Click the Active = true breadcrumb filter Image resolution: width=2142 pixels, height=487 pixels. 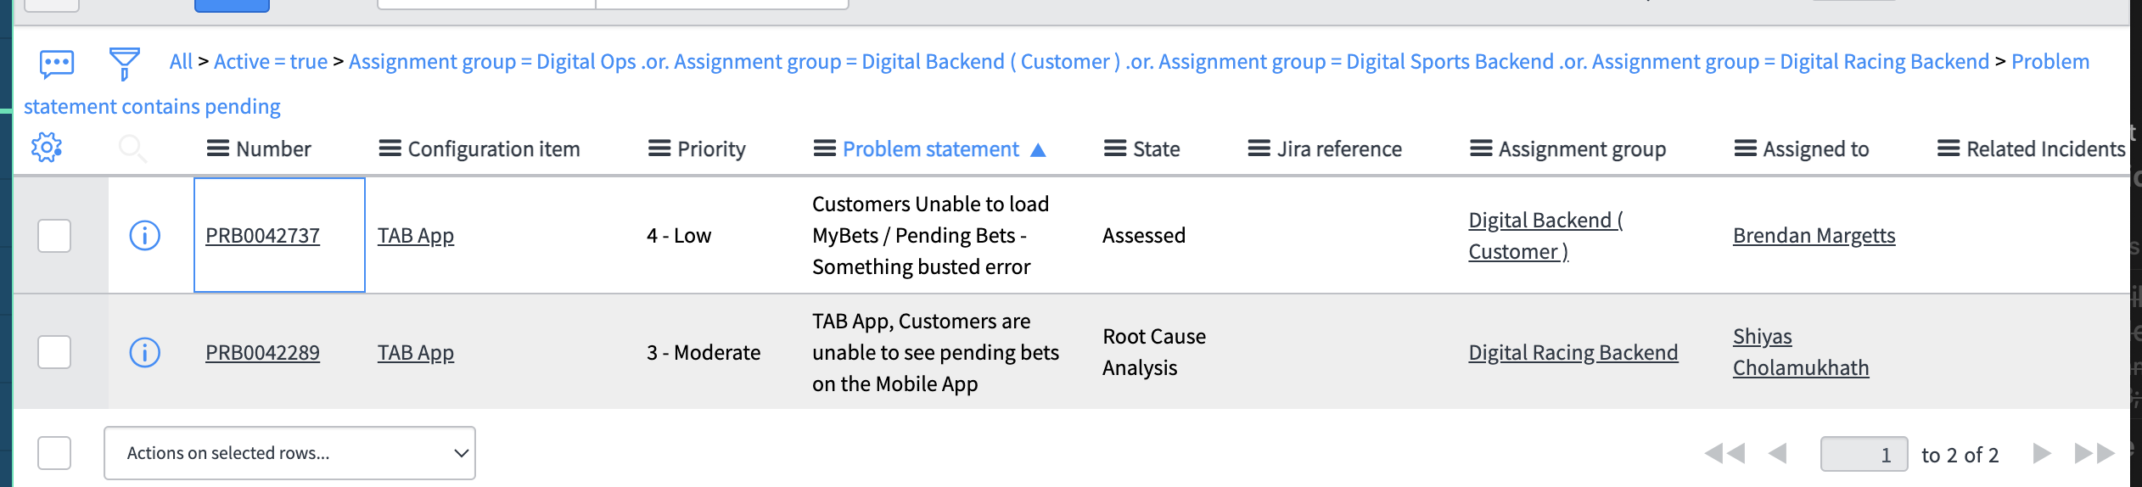271,62
